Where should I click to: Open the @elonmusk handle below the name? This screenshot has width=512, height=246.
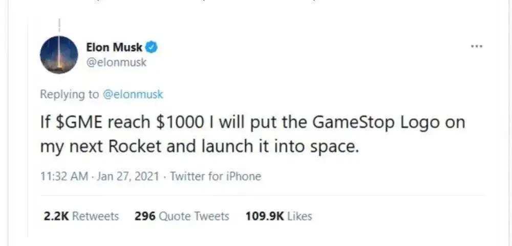click(116, 62)
